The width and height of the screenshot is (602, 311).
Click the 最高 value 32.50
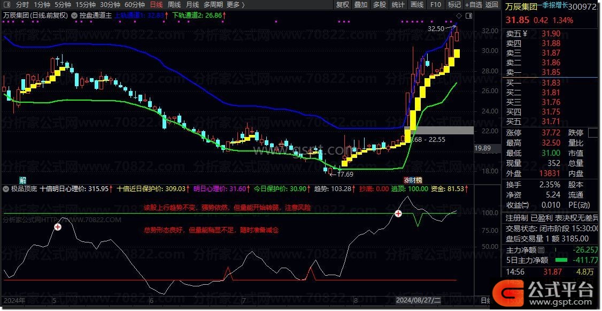click(x=551, y=143)
